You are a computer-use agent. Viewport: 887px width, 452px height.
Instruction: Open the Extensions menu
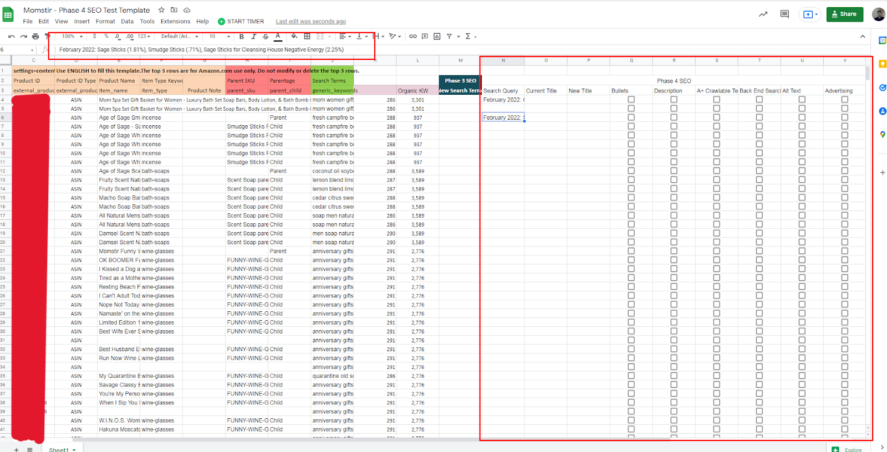click(175, 22)
